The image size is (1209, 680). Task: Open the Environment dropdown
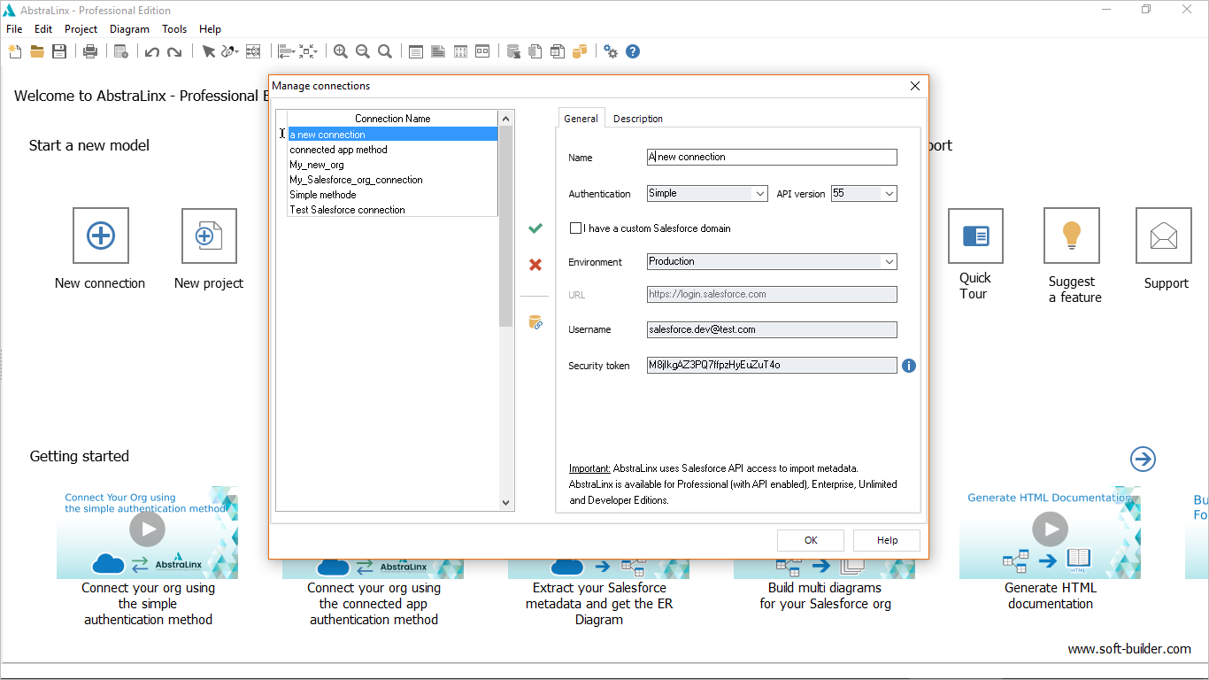click(889, 261)
